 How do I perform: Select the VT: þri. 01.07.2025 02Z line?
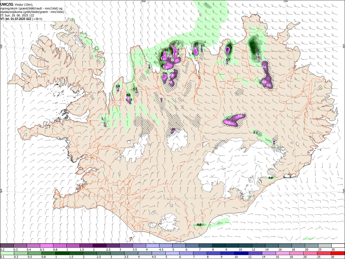click(x=16, y=19)
